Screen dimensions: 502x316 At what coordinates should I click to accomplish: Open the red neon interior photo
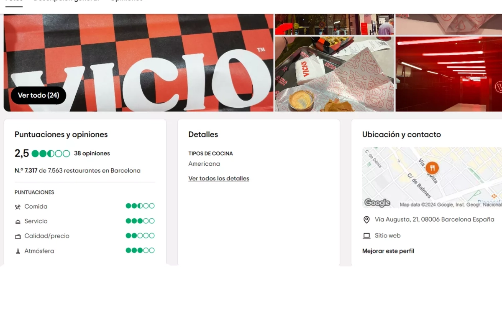click(449, 74)
